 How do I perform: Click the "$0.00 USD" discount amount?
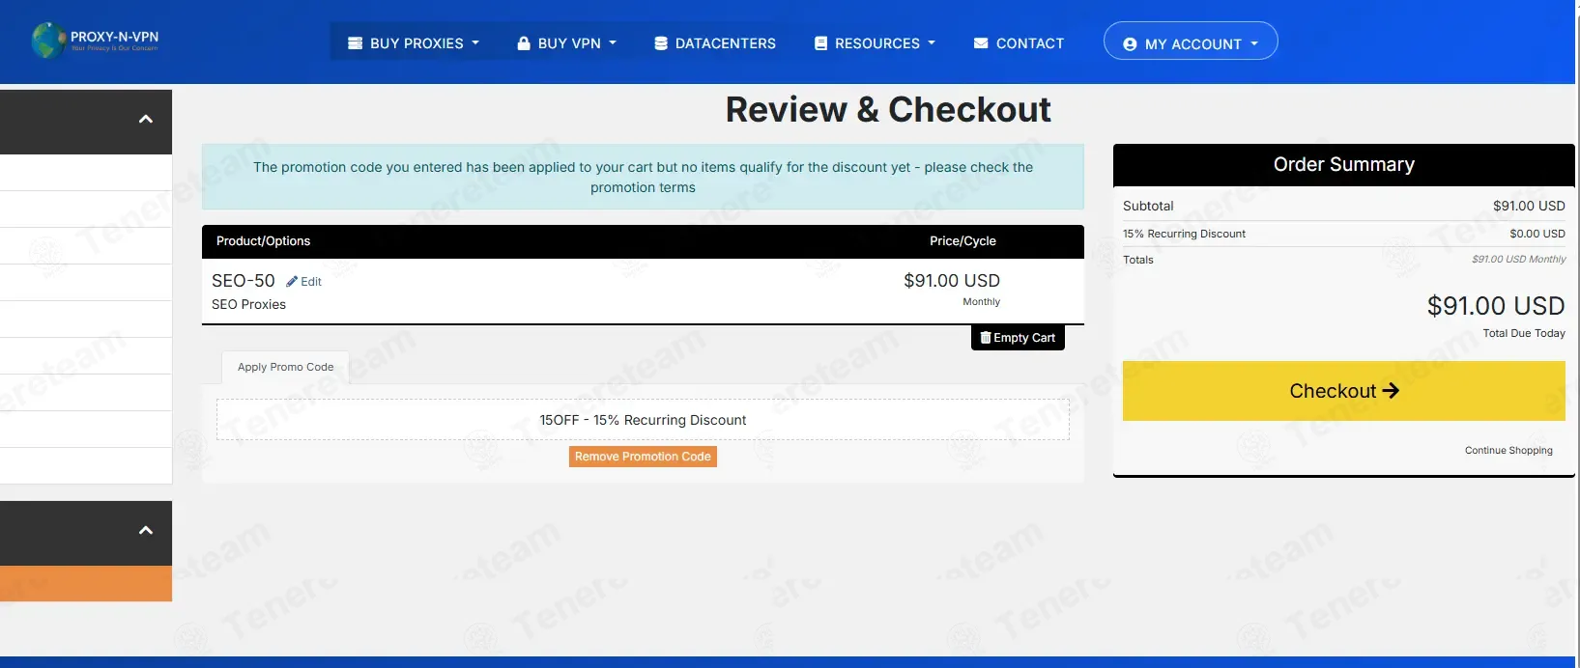[1537, 234]
